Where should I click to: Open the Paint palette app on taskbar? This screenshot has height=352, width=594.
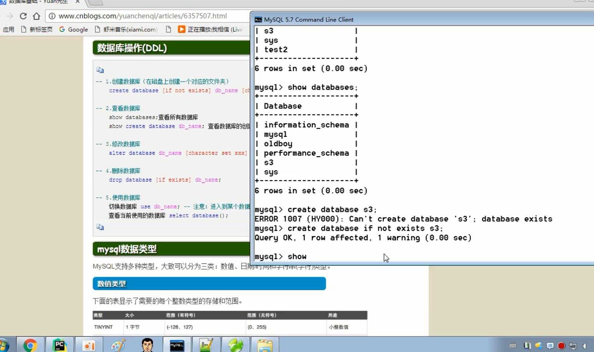pyautogui.click(x=118, y=345)
